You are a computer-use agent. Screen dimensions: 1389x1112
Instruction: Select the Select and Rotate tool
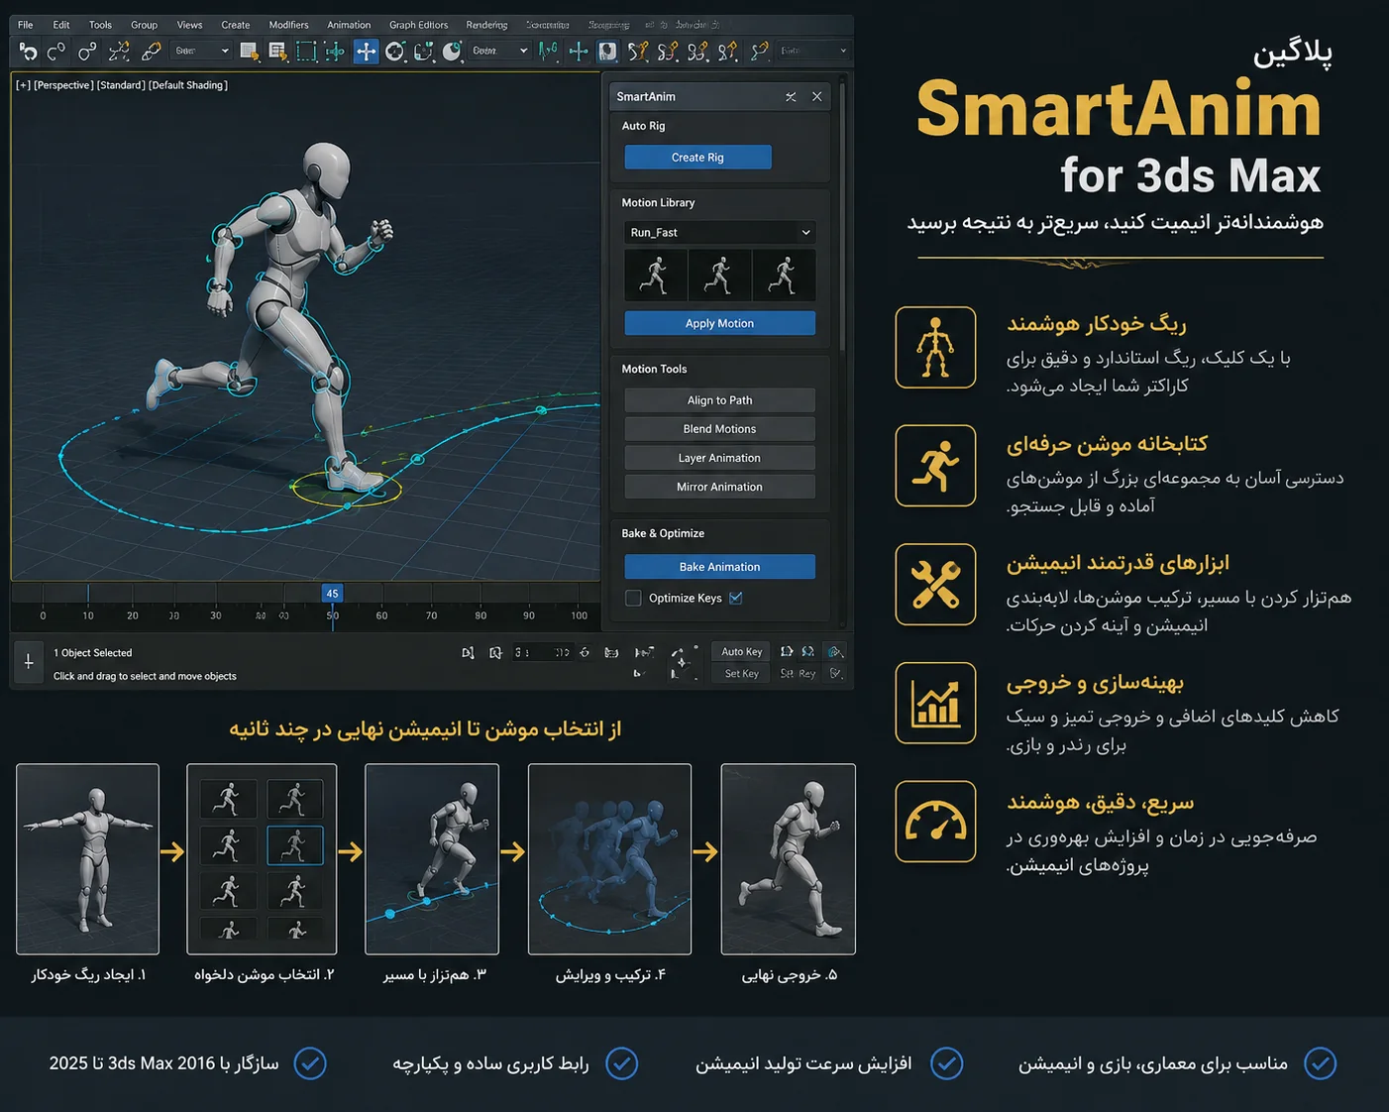pos(395,52)
